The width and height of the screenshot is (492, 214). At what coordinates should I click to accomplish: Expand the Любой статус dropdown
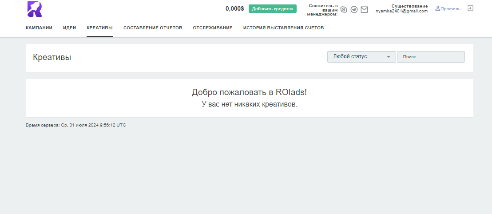(x=361, y=57)
